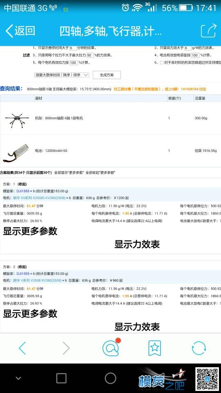Open DJI1555 propeller link in 方案 1
Viewport: 221px width, 393px height.
[23, 191]
